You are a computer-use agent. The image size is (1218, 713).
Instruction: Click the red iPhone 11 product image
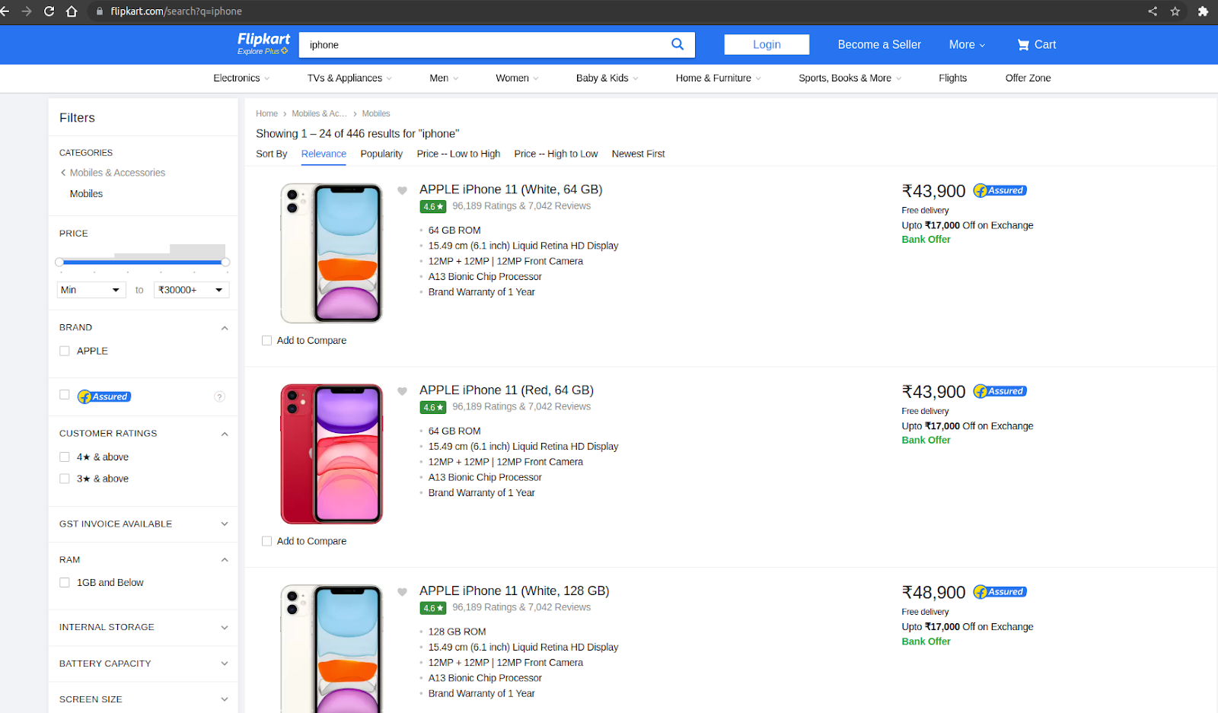pyautogui.click(x=331, y=454)
